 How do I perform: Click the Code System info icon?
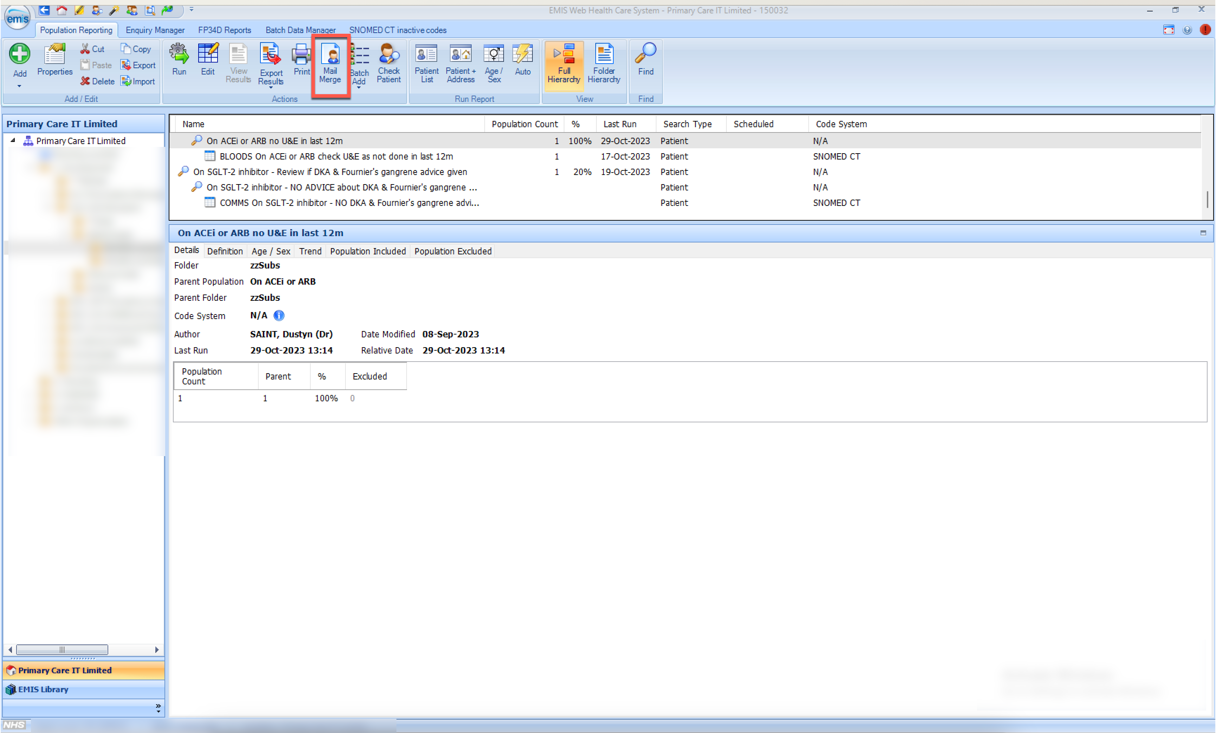(x=279, y=316)
